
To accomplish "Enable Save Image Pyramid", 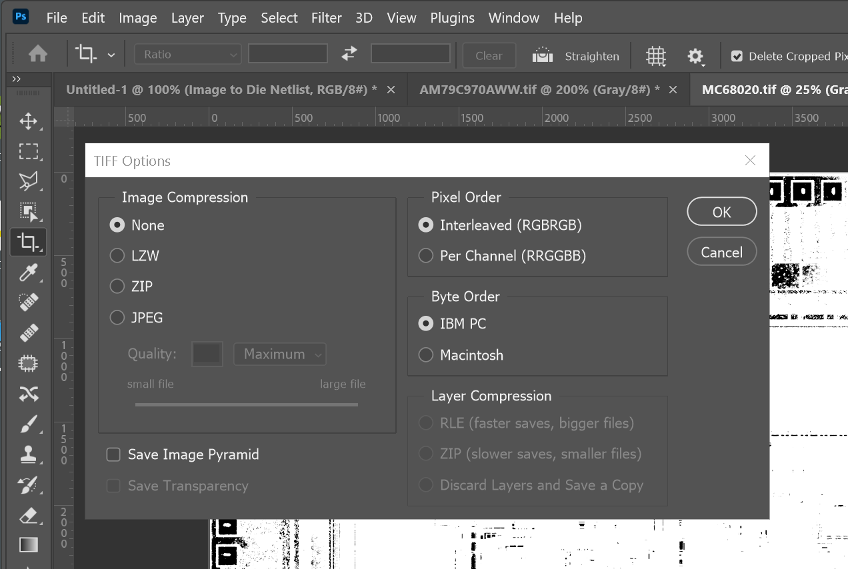I will 113,454.
